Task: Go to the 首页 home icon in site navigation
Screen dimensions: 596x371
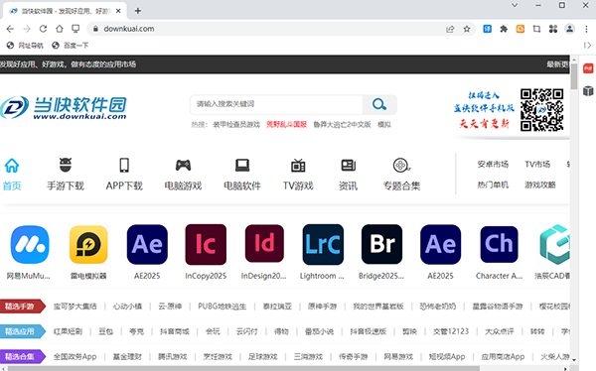Action: 11,166
